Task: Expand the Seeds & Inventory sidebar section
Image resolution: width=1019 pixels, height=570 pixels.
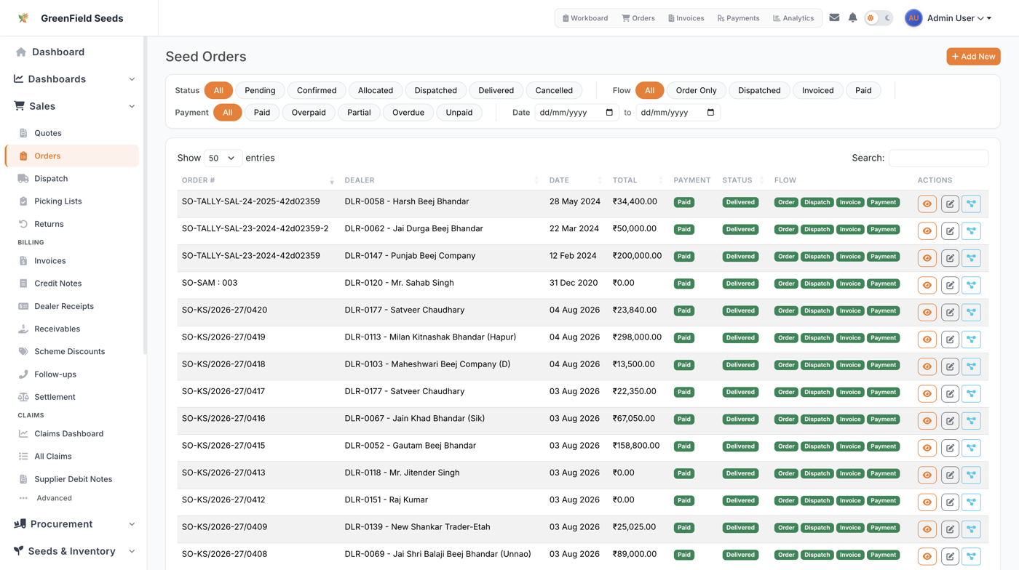Action: click(x=74, y=551)
